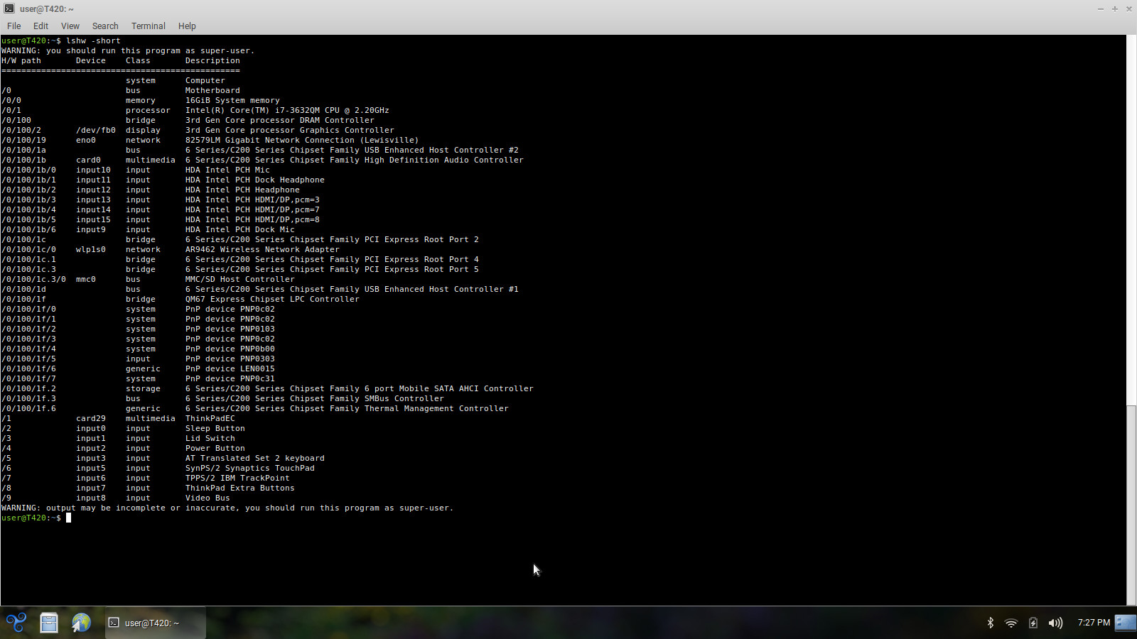Click 'PnP device LEN0015' text
Viewport: 1137px width, 639px height.
(x=230, y=369)
